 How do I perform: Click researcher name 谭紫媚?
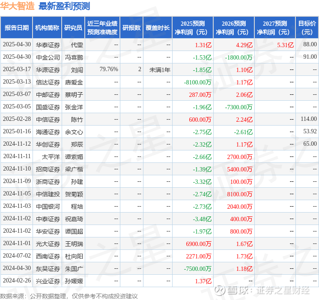[x=74, y=157]
